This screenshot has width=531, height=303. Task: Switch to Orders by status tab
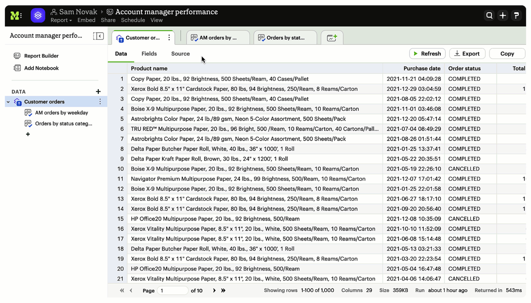[286, 38]
